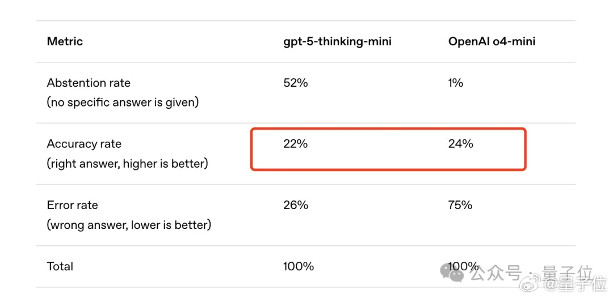The width and height of the screenshot is (613, 298).
Task: Select the 75% error rate value
Action: tap(460, 205)
